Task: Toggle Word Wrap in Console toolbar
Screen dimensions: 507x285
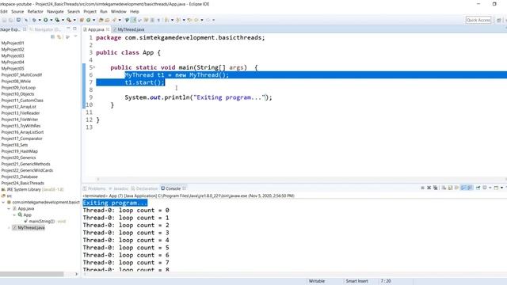Action: coord(456,188)
